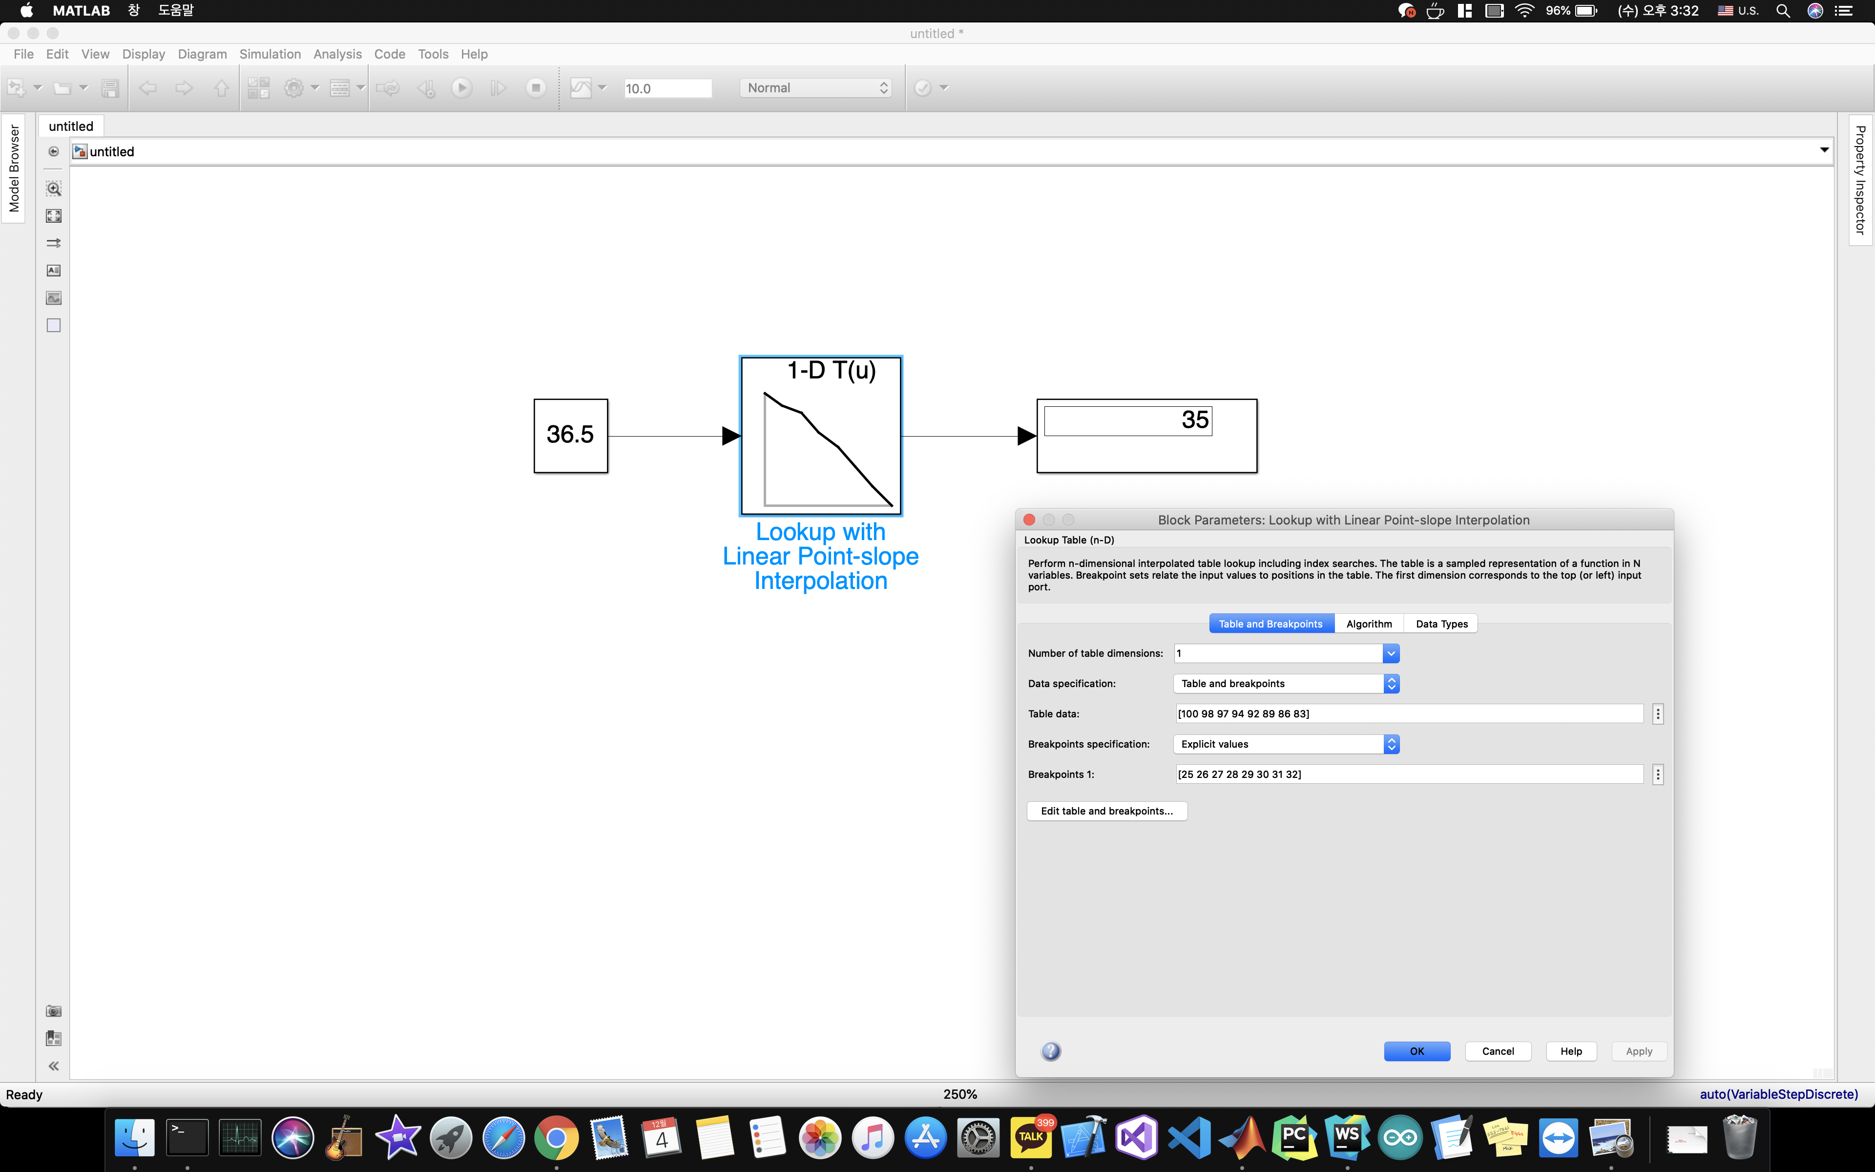Click the undo arrow icon
The height and width of the screenshot is (1172, 1875).
[x=146, y=88]
